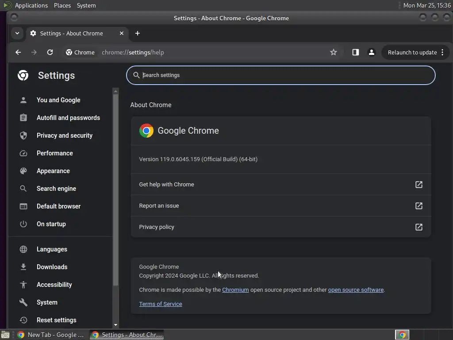This screenshot has height=340, width=453.
Task: Reload the page with the refresh icon
Action: [50, 52]
